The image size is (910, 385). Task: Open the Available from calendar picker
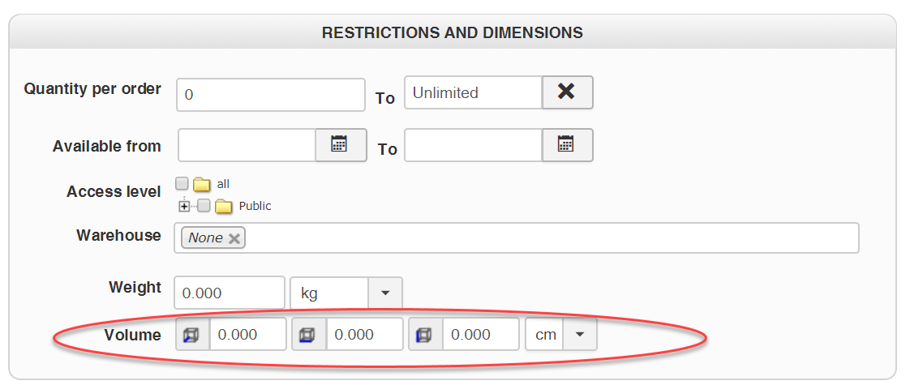pos(340,144)
